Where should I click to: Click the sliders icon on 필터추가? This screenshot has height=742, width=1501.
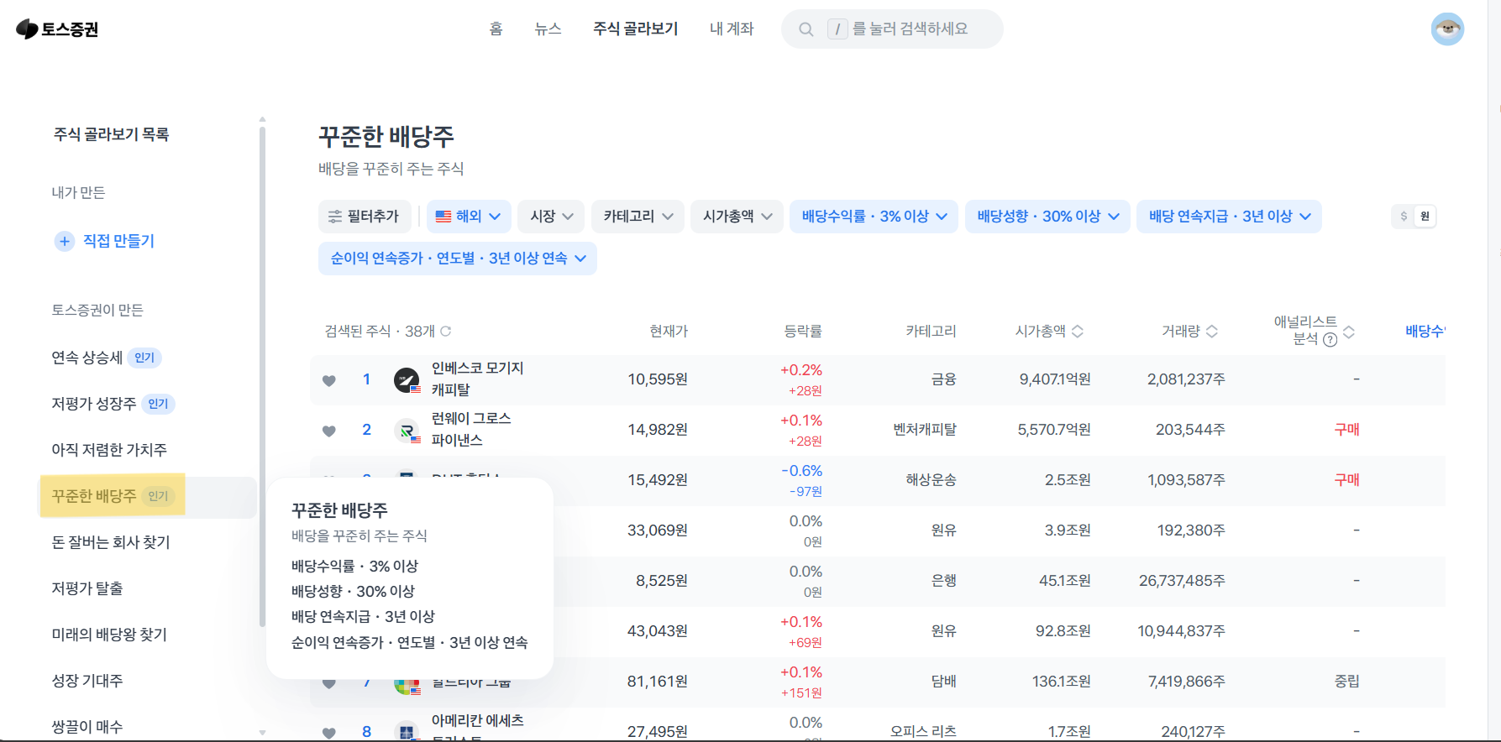[x=335, y=217]
